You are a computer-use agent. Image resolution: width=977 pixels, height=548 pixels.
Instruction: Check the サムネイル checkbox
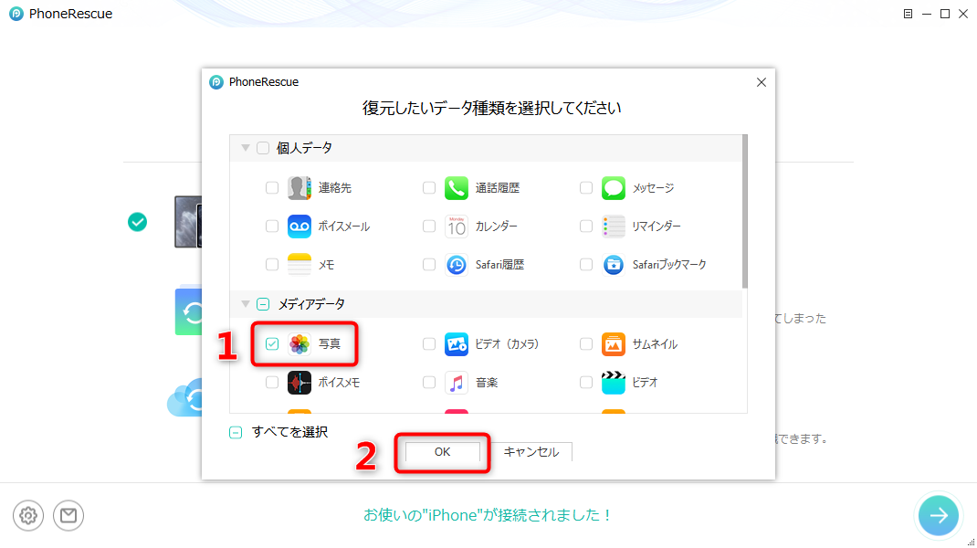click(x=585, y=343)
